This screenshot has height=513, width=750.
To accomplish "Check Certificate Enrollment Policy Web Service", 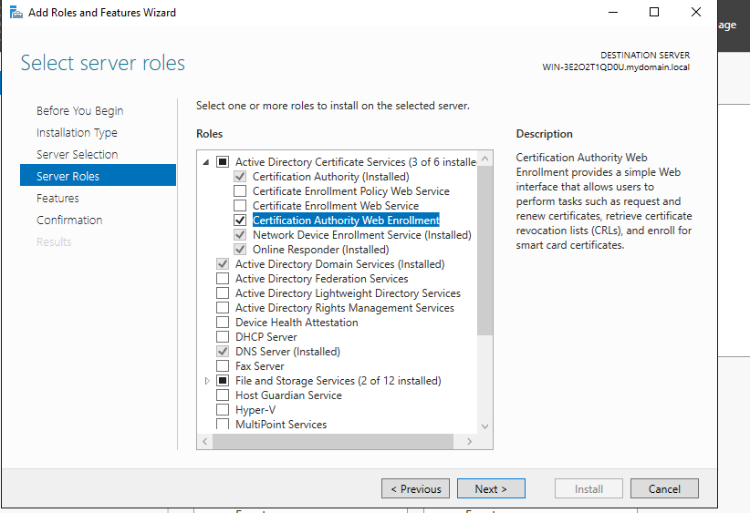I will tap(240, 191).
